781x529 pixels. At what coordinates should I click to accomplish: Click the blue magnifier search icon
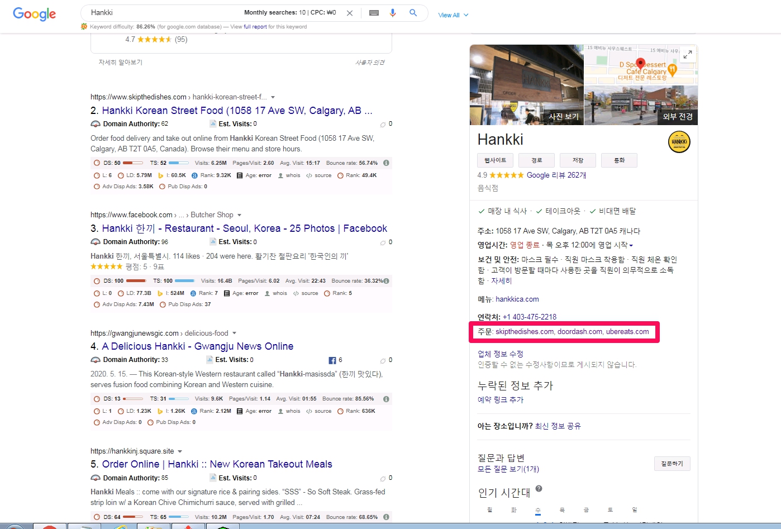(x=413, y=13)
